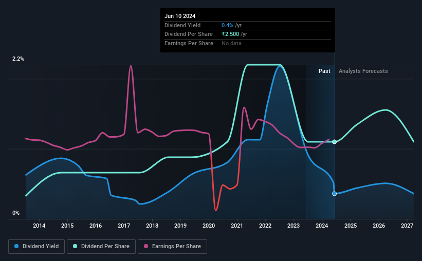Click the 2016 x-axis label

[x=96, y=226]
